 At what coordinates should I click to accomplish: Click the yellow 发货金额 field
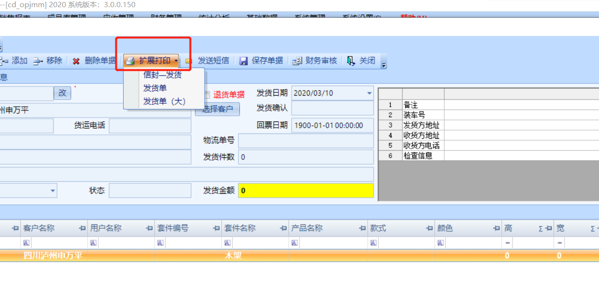click(305, 190)
